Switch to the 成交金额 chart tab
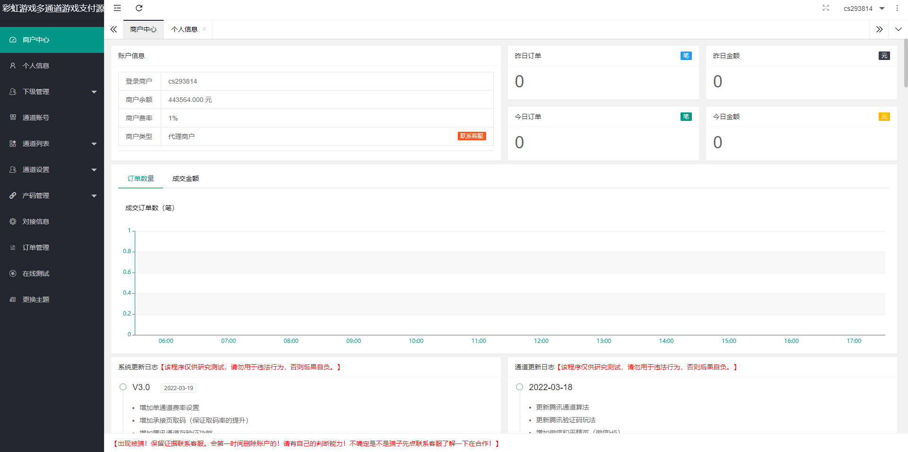 pyautogui.click(x=185, y=179)
